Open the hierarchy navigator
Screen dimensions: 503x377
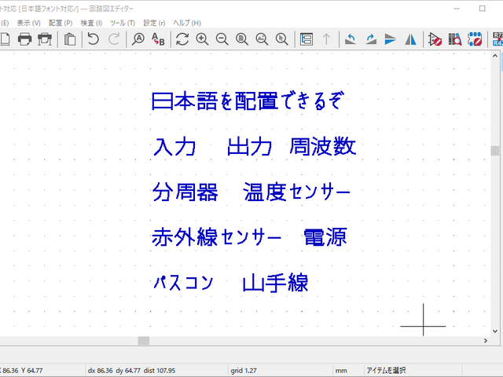307,39
